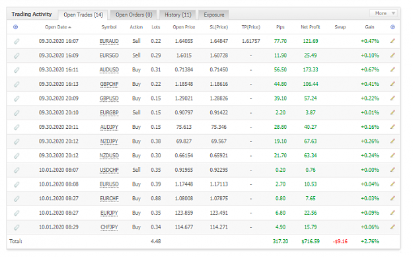
Task: Open the USDCHF symbol link
Action: coord(109,170)
